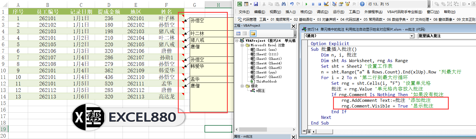476x139 pixels.
Task: Click the Ungroup controls icon
Action: 456,4
